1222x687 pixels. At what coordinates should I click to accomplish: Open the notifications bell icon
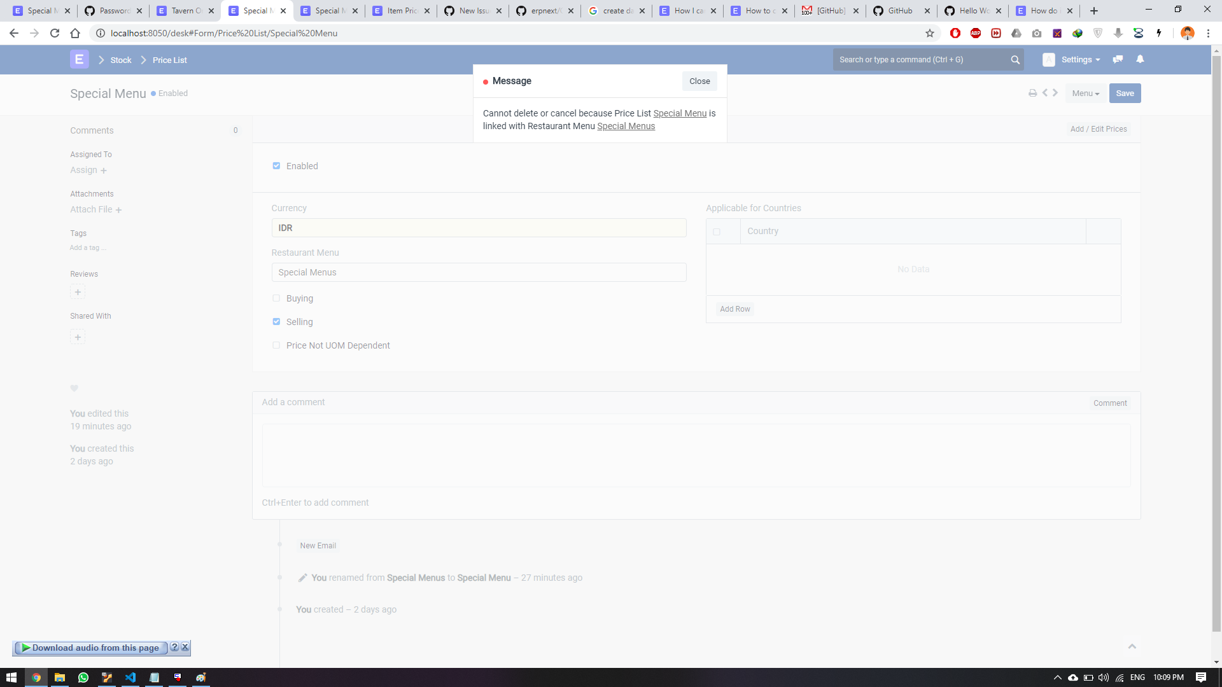click(x=1140, y=59)
